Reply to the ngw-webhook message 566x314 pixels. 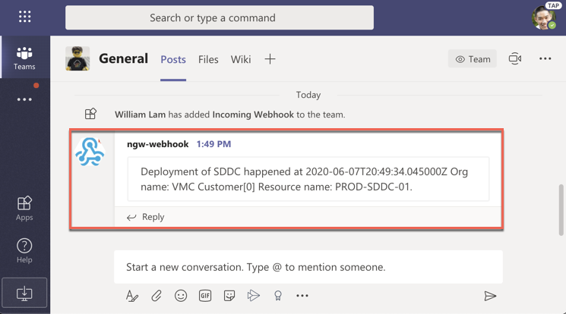coord(145,217)
